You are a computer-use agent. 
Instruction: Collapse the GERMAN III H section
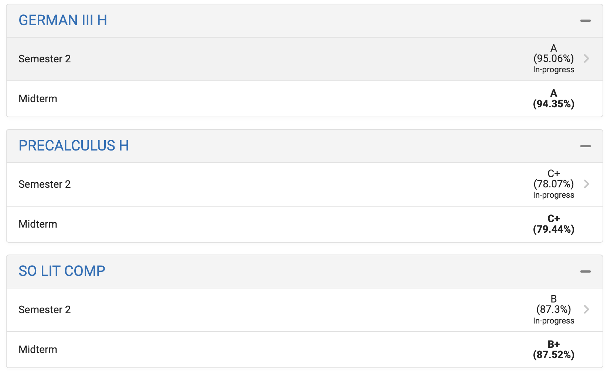tap(585, 21)
